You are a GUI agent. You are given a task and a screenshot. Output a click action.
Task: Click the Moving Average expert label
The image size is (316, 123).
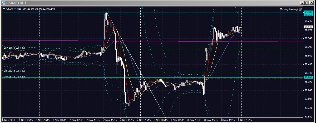coord(289,9)
